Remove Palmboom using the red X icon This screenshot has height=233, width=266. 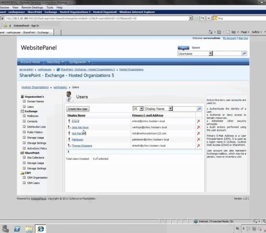(x=199, y=139)
